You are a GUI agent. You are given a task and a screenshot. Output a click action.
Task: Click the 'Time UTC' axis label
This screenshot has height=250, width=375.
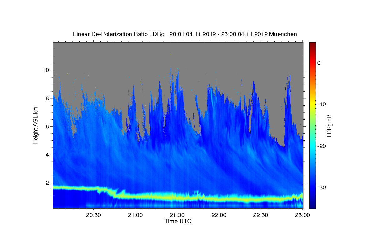[178, 221]
